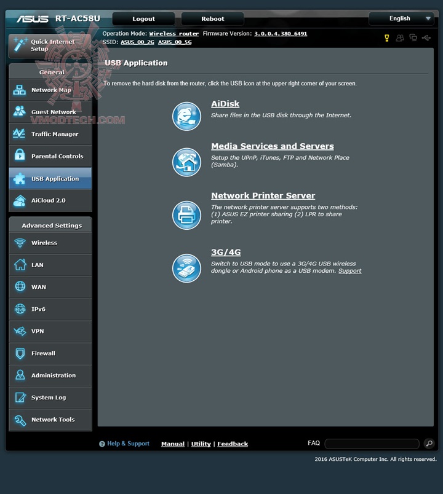Click the Support link for 3G/4G
The width and height of the screenshot is (443, 494).
(350, 271)
